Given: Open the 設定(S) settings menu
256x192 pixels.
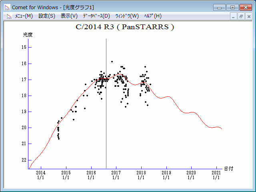Looking at the screenshot, I should tap(47, 16).
